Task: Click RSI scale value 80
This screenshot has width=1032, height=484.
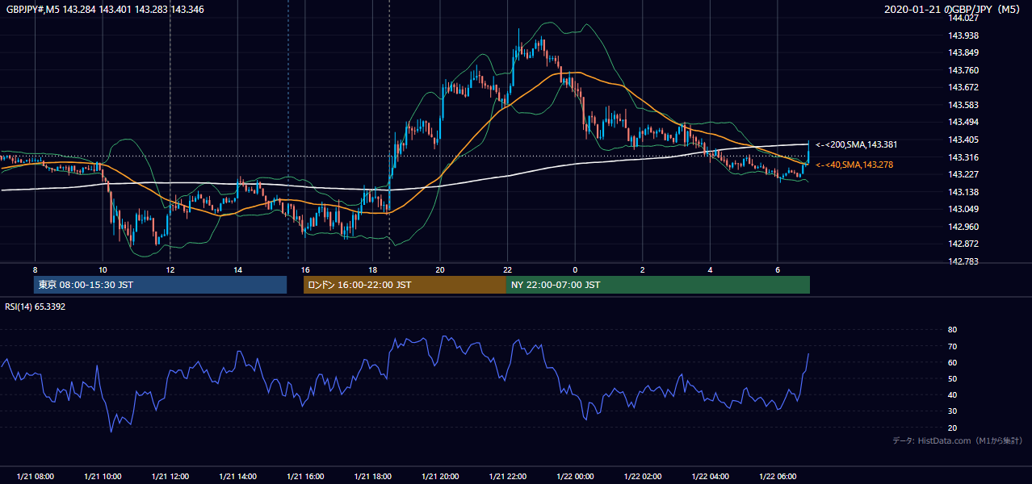Action: (952, 330)
